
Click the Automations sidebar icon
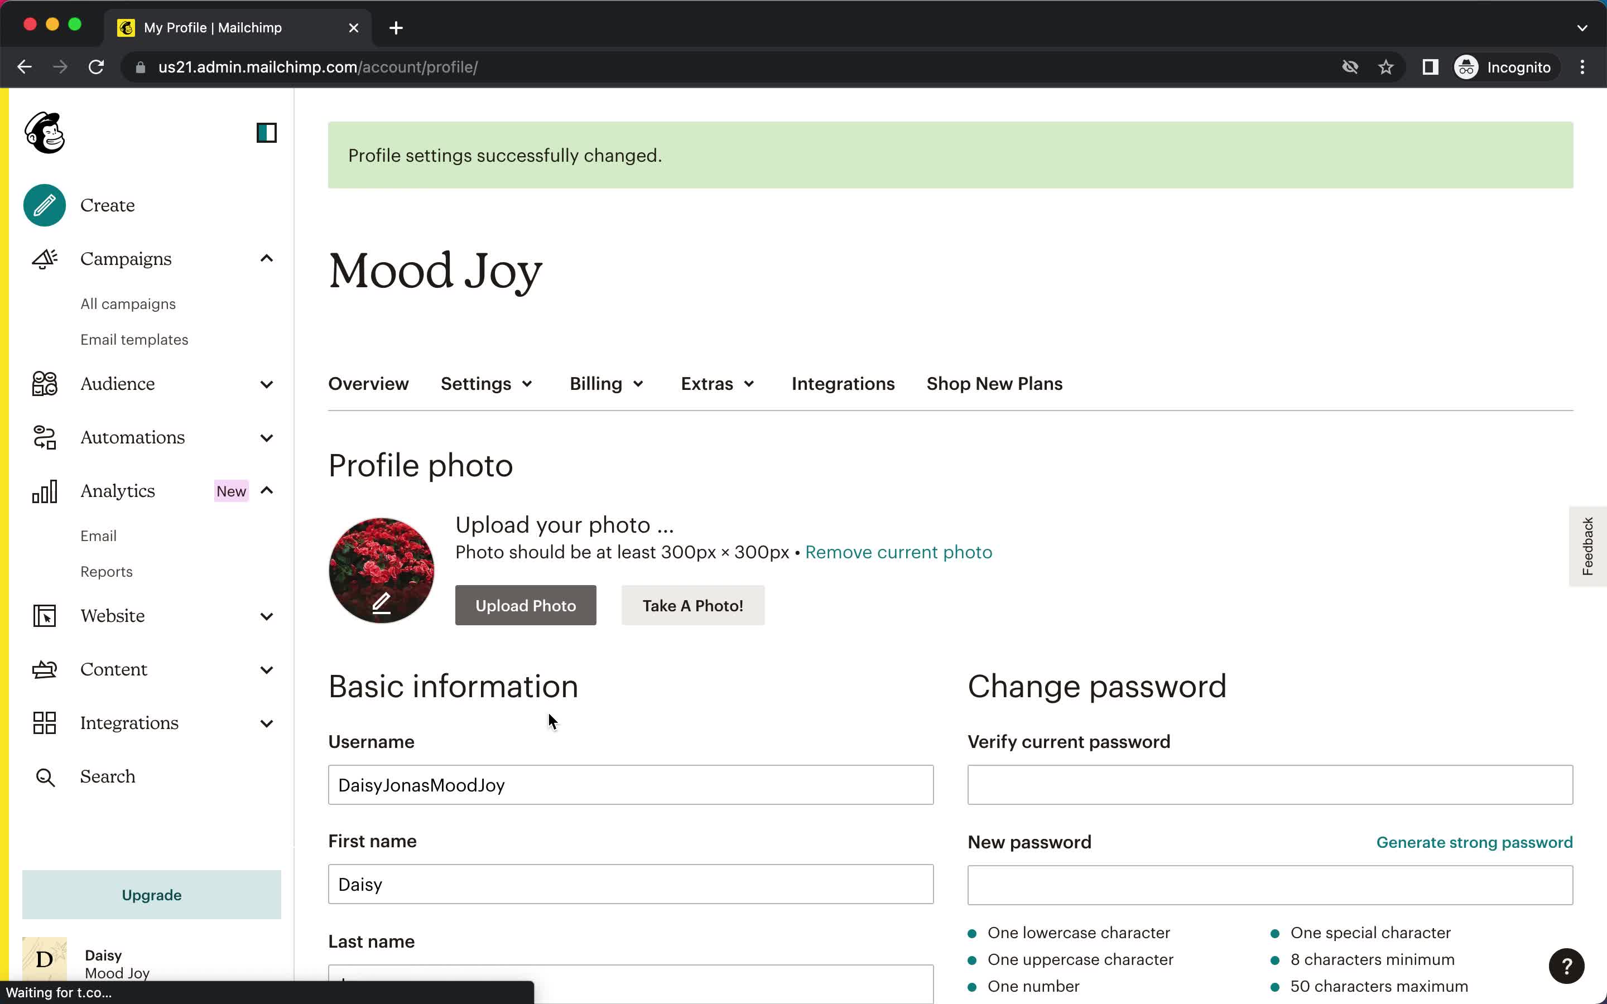[44, 437]
